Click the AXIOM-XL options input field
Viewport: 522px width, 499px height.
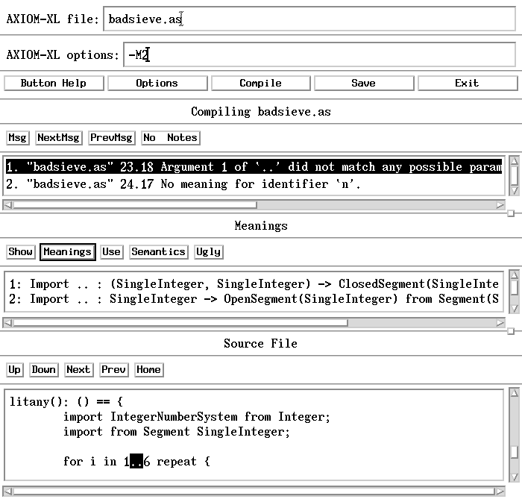[319, 54]
